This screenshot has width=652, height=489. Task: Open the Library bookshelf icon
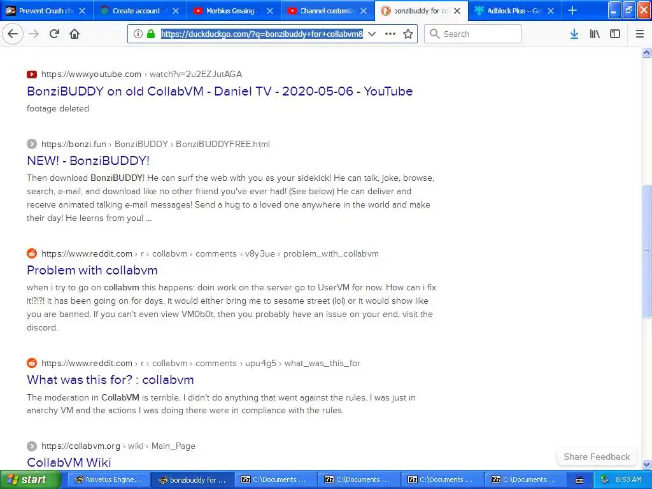[x=595, y=34]
